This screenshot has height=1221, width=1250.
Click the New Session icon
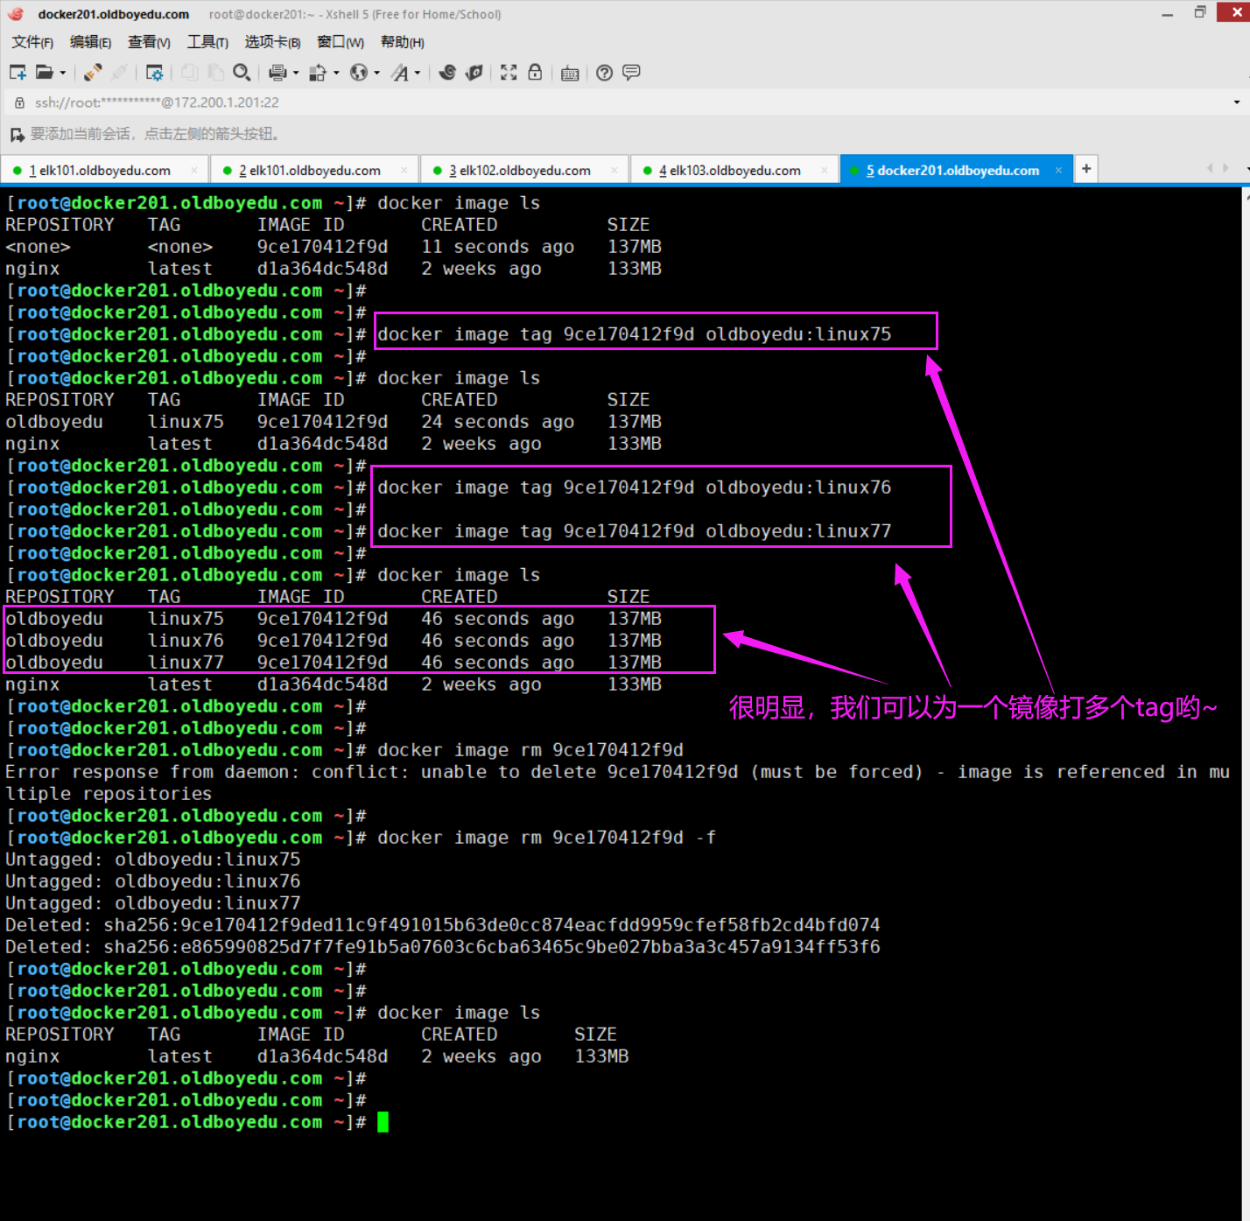click(x=18, y=73)
